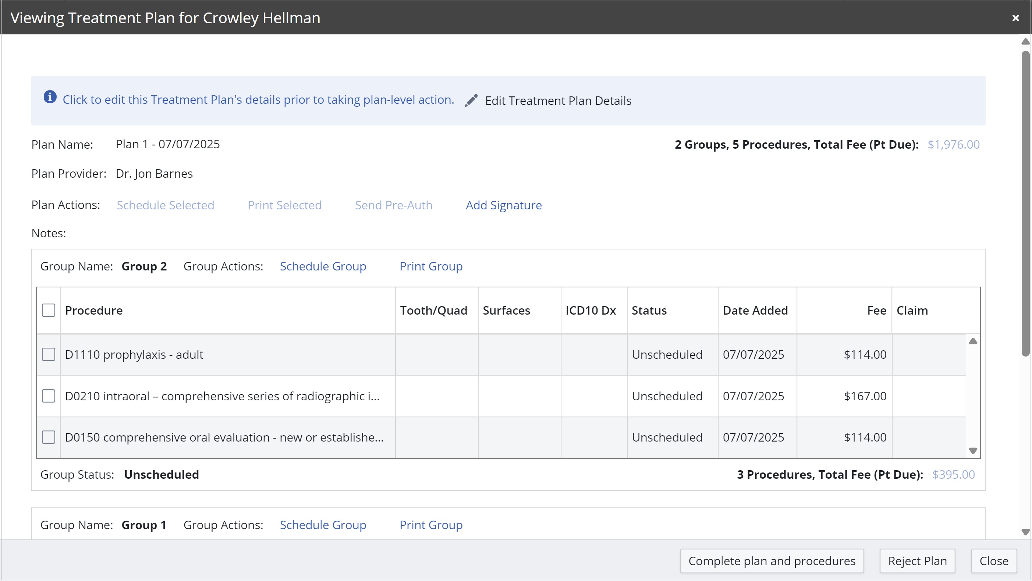Click Group 2 table scroll-up arrow
The image size is (1032, 581).
tap(973, 341)
